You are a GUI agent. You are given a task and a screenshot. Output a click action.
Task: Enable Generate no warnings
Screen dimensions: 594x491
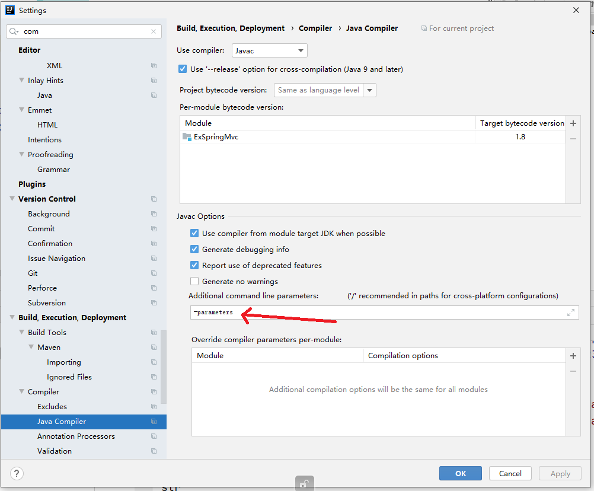[x=194, y=281]
